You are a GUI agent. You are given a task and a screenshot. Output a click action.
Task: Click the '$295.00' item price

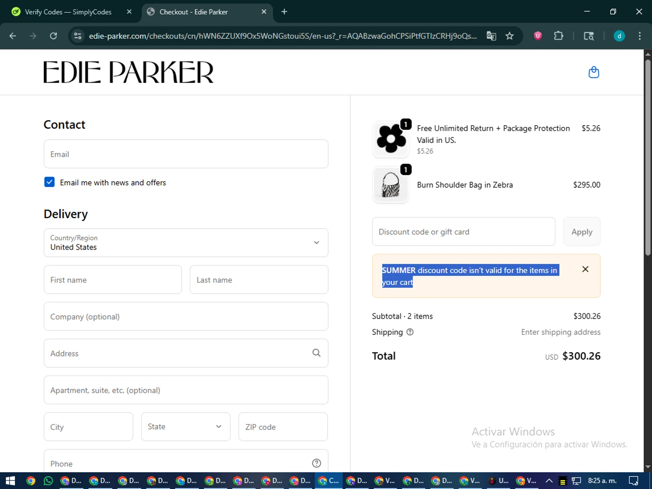click(586, 185)
